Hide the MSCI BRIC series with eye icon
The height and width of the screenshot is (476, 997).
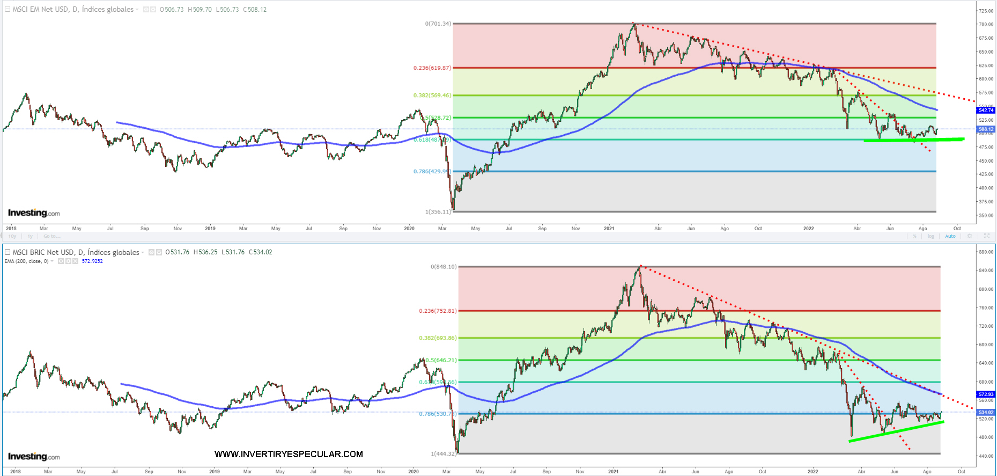(152, 252)
